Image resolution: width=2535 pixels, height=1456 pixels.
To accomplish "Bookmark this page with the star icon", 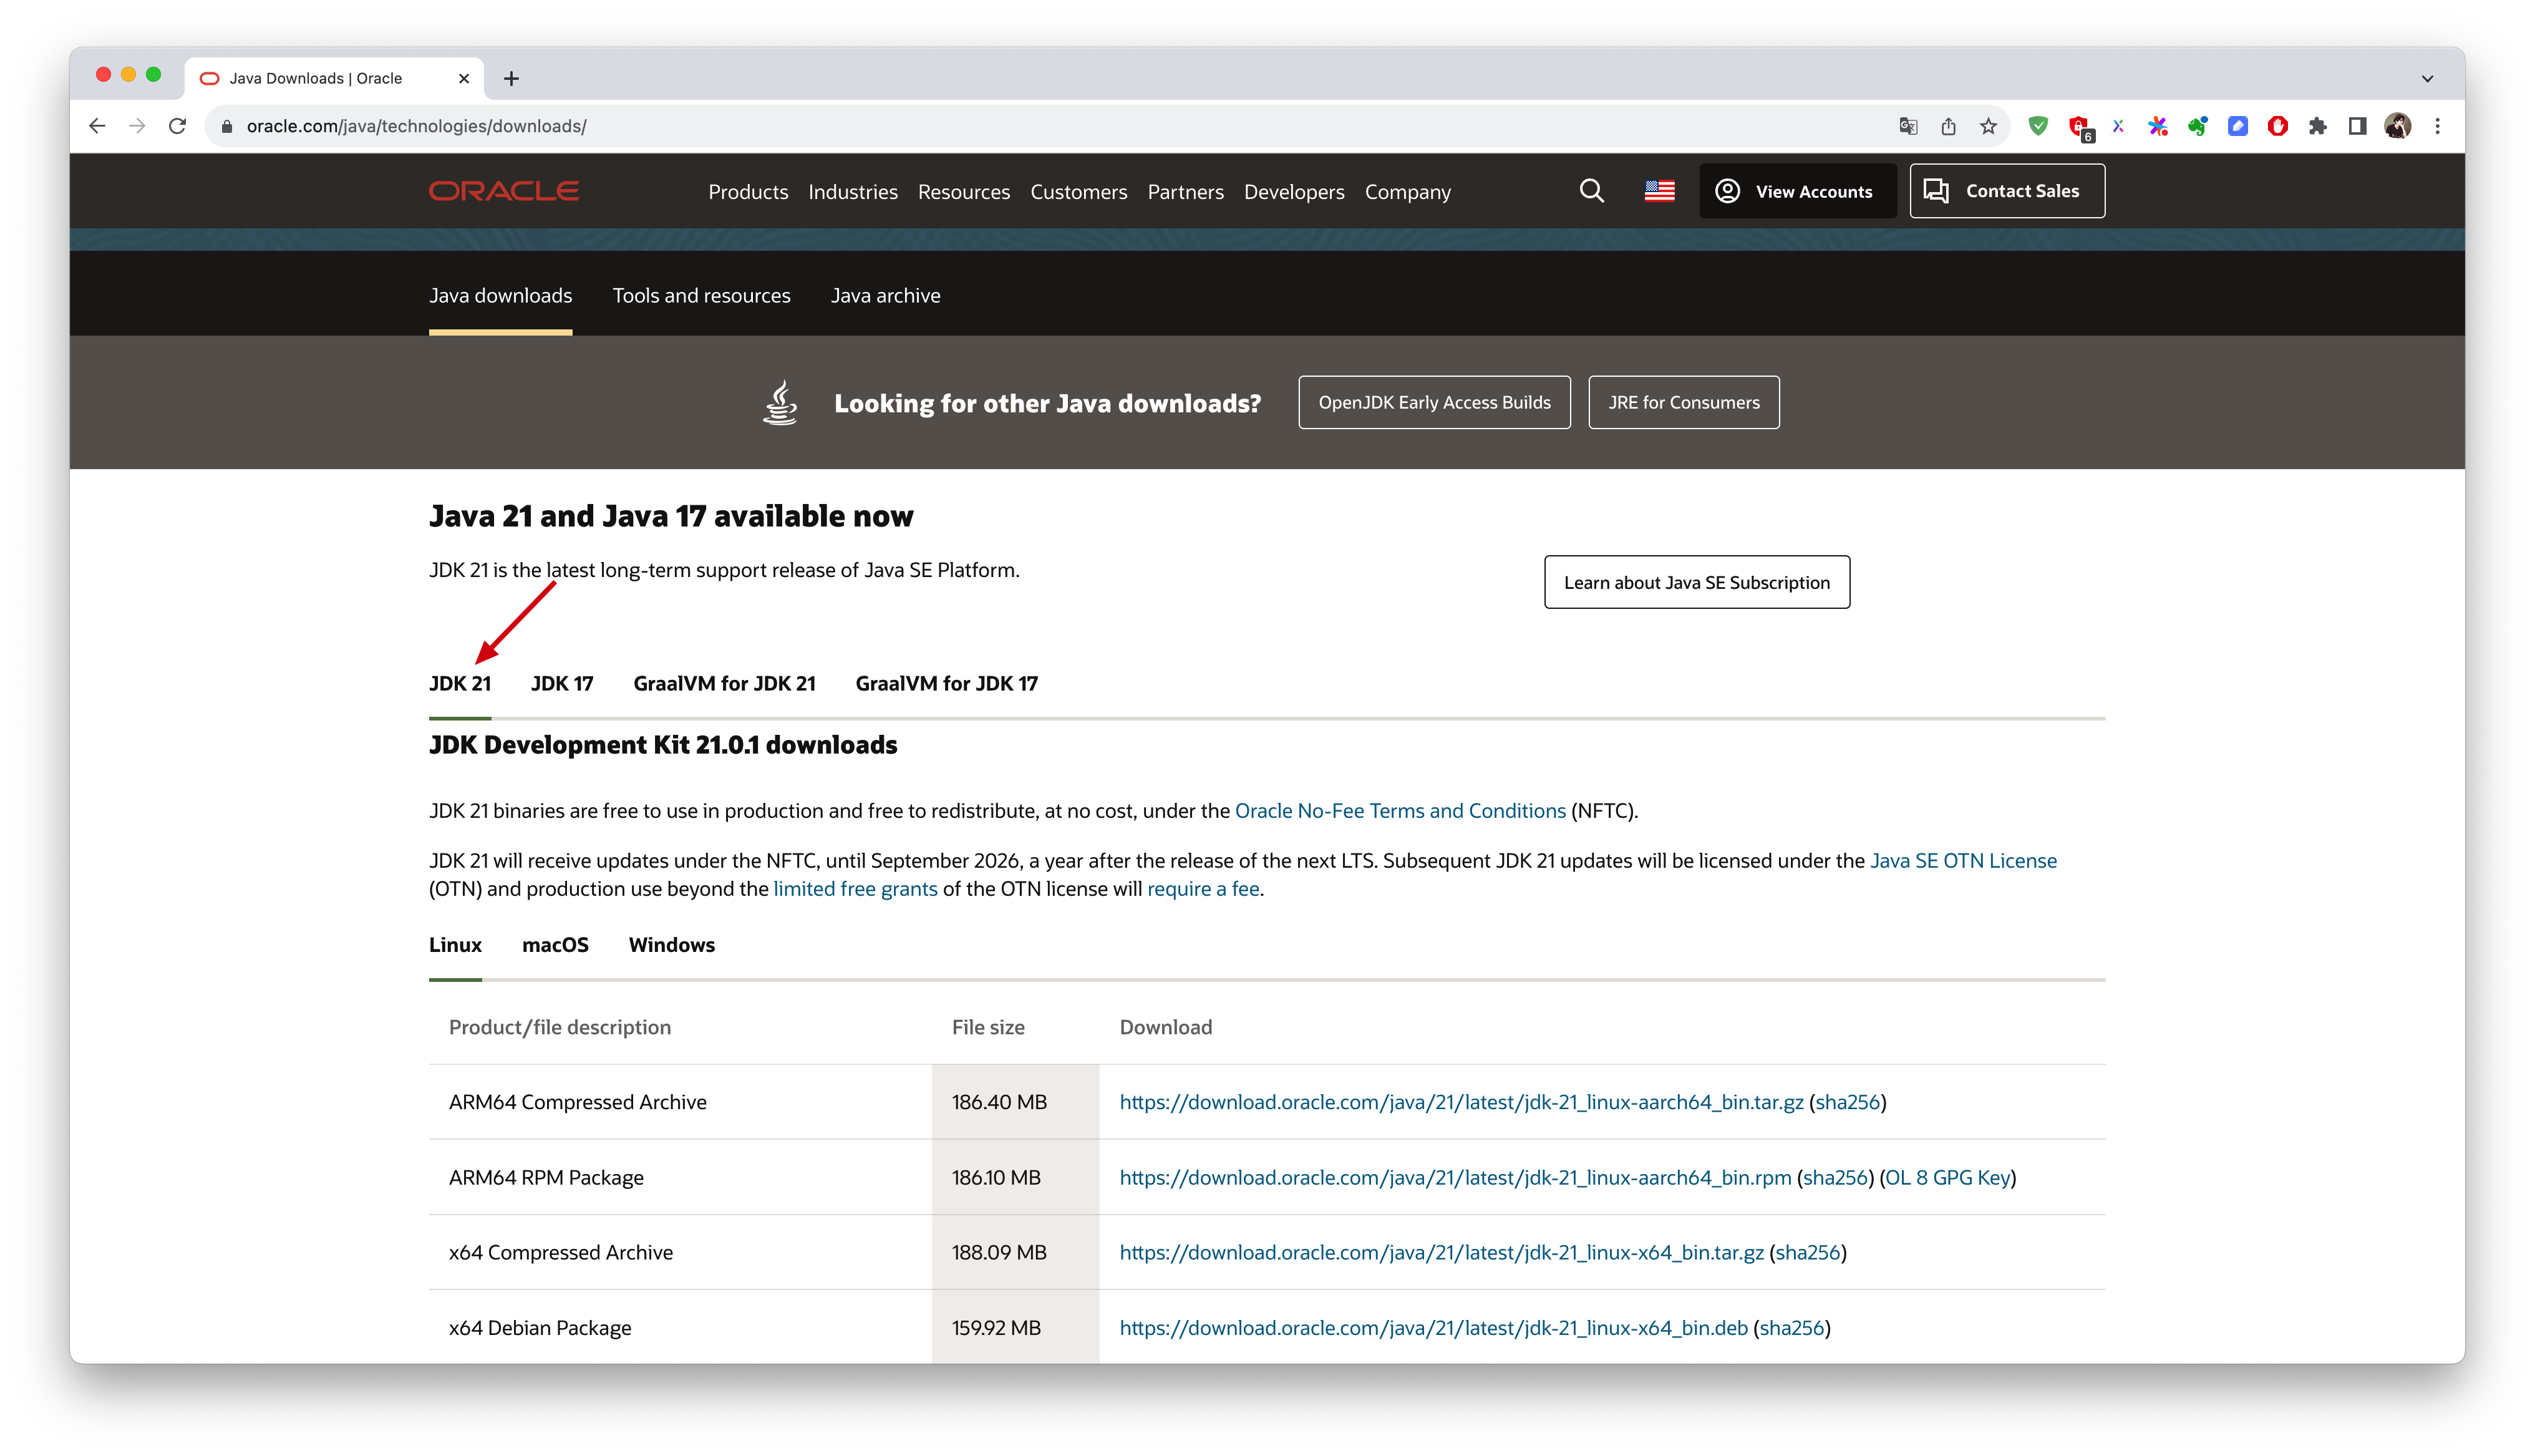I will 1988,126.
